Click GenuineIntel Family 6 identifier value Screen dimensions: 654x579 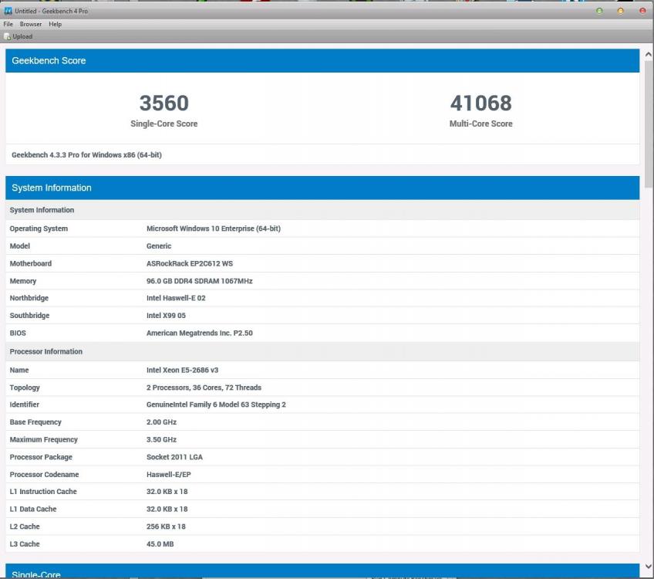(216, 405)
